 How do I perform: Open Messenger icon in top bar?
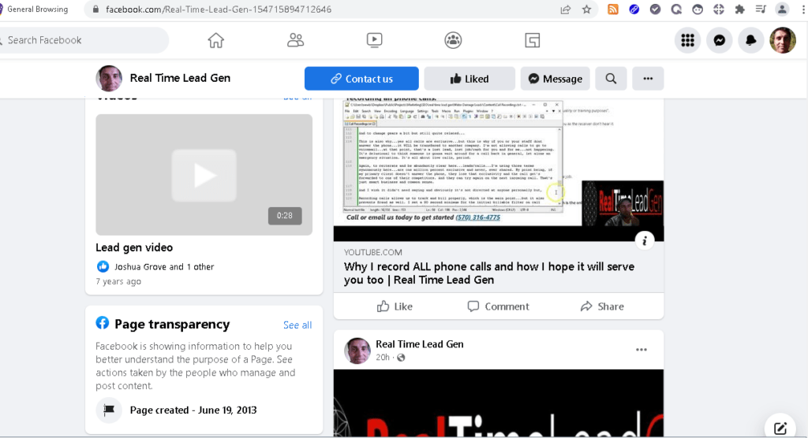click(x=720, y=40)
